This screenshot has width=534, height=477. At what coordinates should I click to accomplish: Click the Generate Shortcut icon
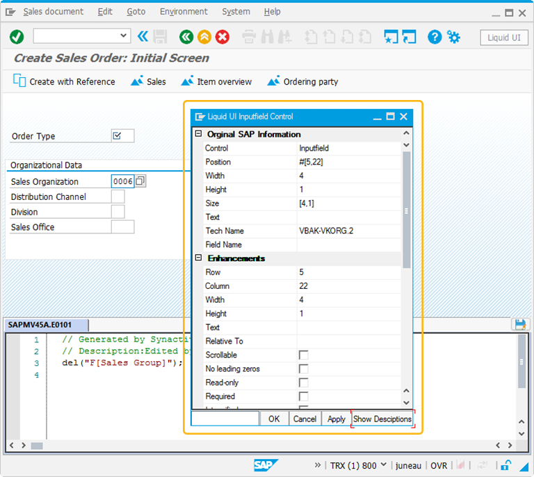[x=409, y=37]
